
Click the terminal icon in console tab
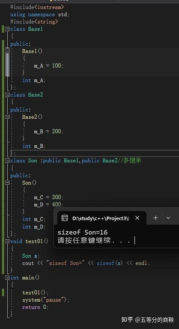(65, 218)
